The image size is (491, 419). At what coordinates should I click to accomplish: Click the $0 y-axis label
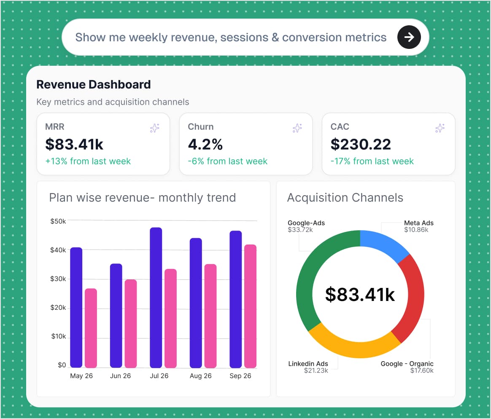pos(62,365)
